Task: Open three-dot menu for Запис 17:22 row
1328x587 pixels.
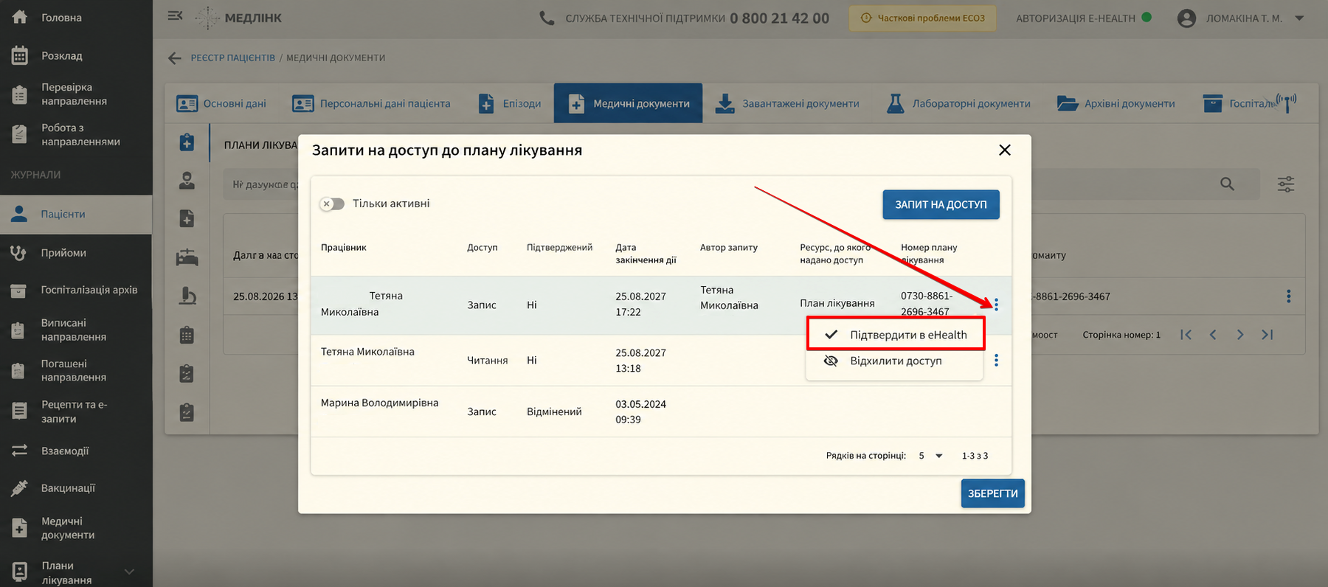Action: tap(996, 305)
